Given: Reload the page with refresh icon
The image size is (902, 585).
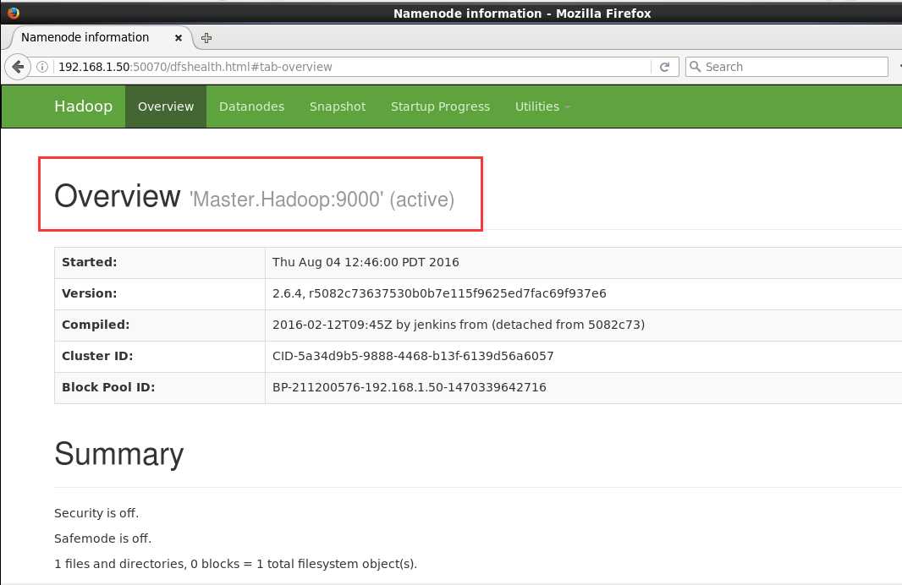Looking at the screenshot, I should point(664,67).
